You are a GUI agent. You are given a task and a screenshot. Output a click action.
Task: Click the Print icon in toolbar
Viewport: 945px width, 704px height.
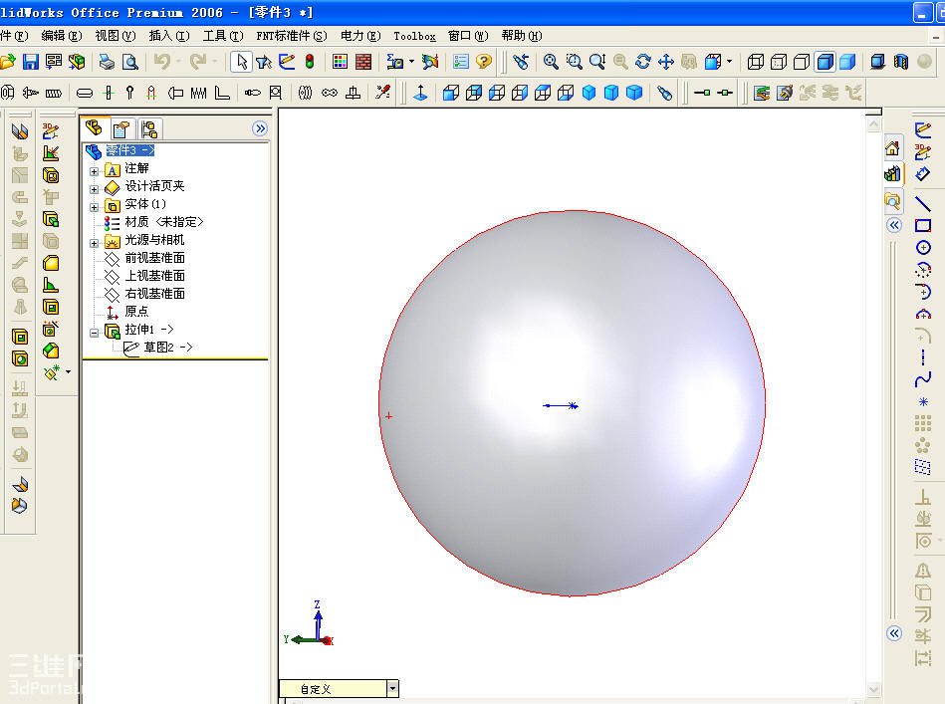pos(107,62)
